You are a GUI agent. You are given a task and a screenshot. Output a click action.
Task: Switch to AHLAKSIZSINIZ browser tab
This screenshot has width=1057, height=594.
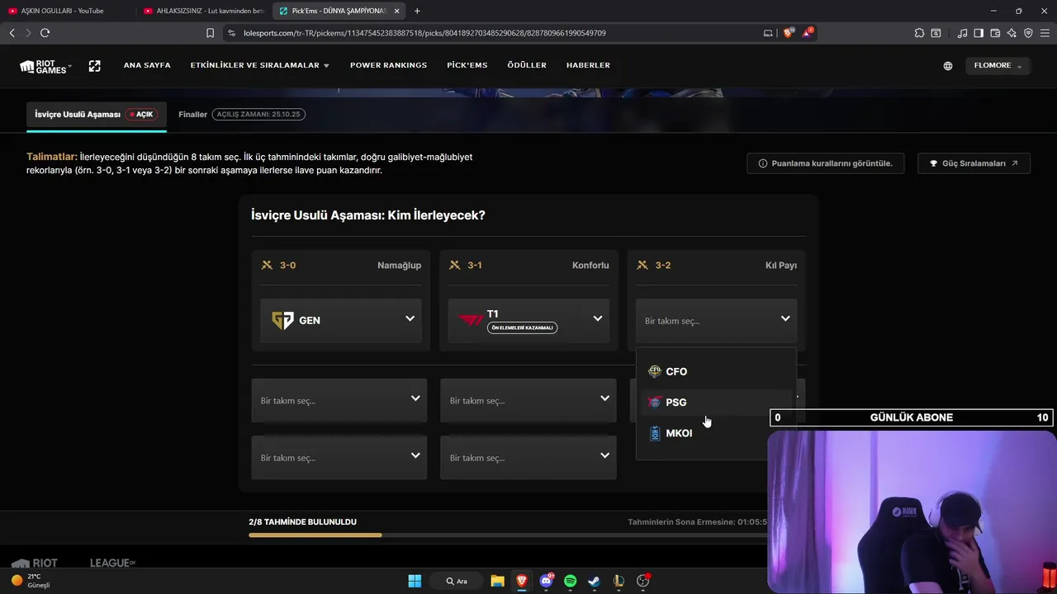(x=202, y=11)
